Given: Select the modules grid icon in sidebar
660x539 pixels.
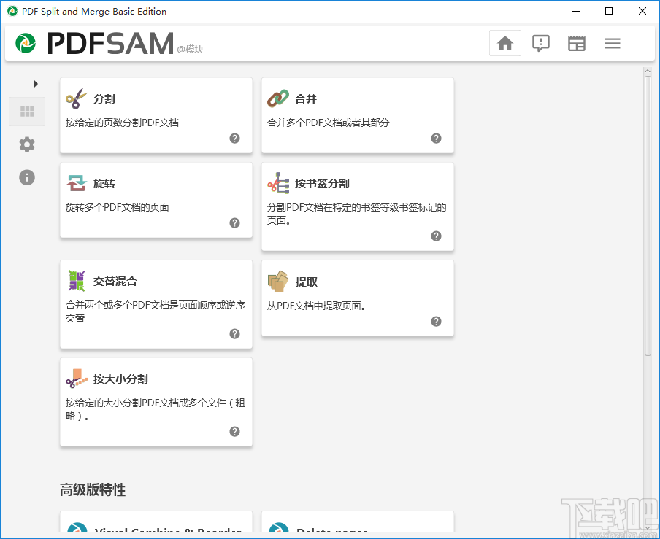Looking at the screenshot, I should [26, 112].
